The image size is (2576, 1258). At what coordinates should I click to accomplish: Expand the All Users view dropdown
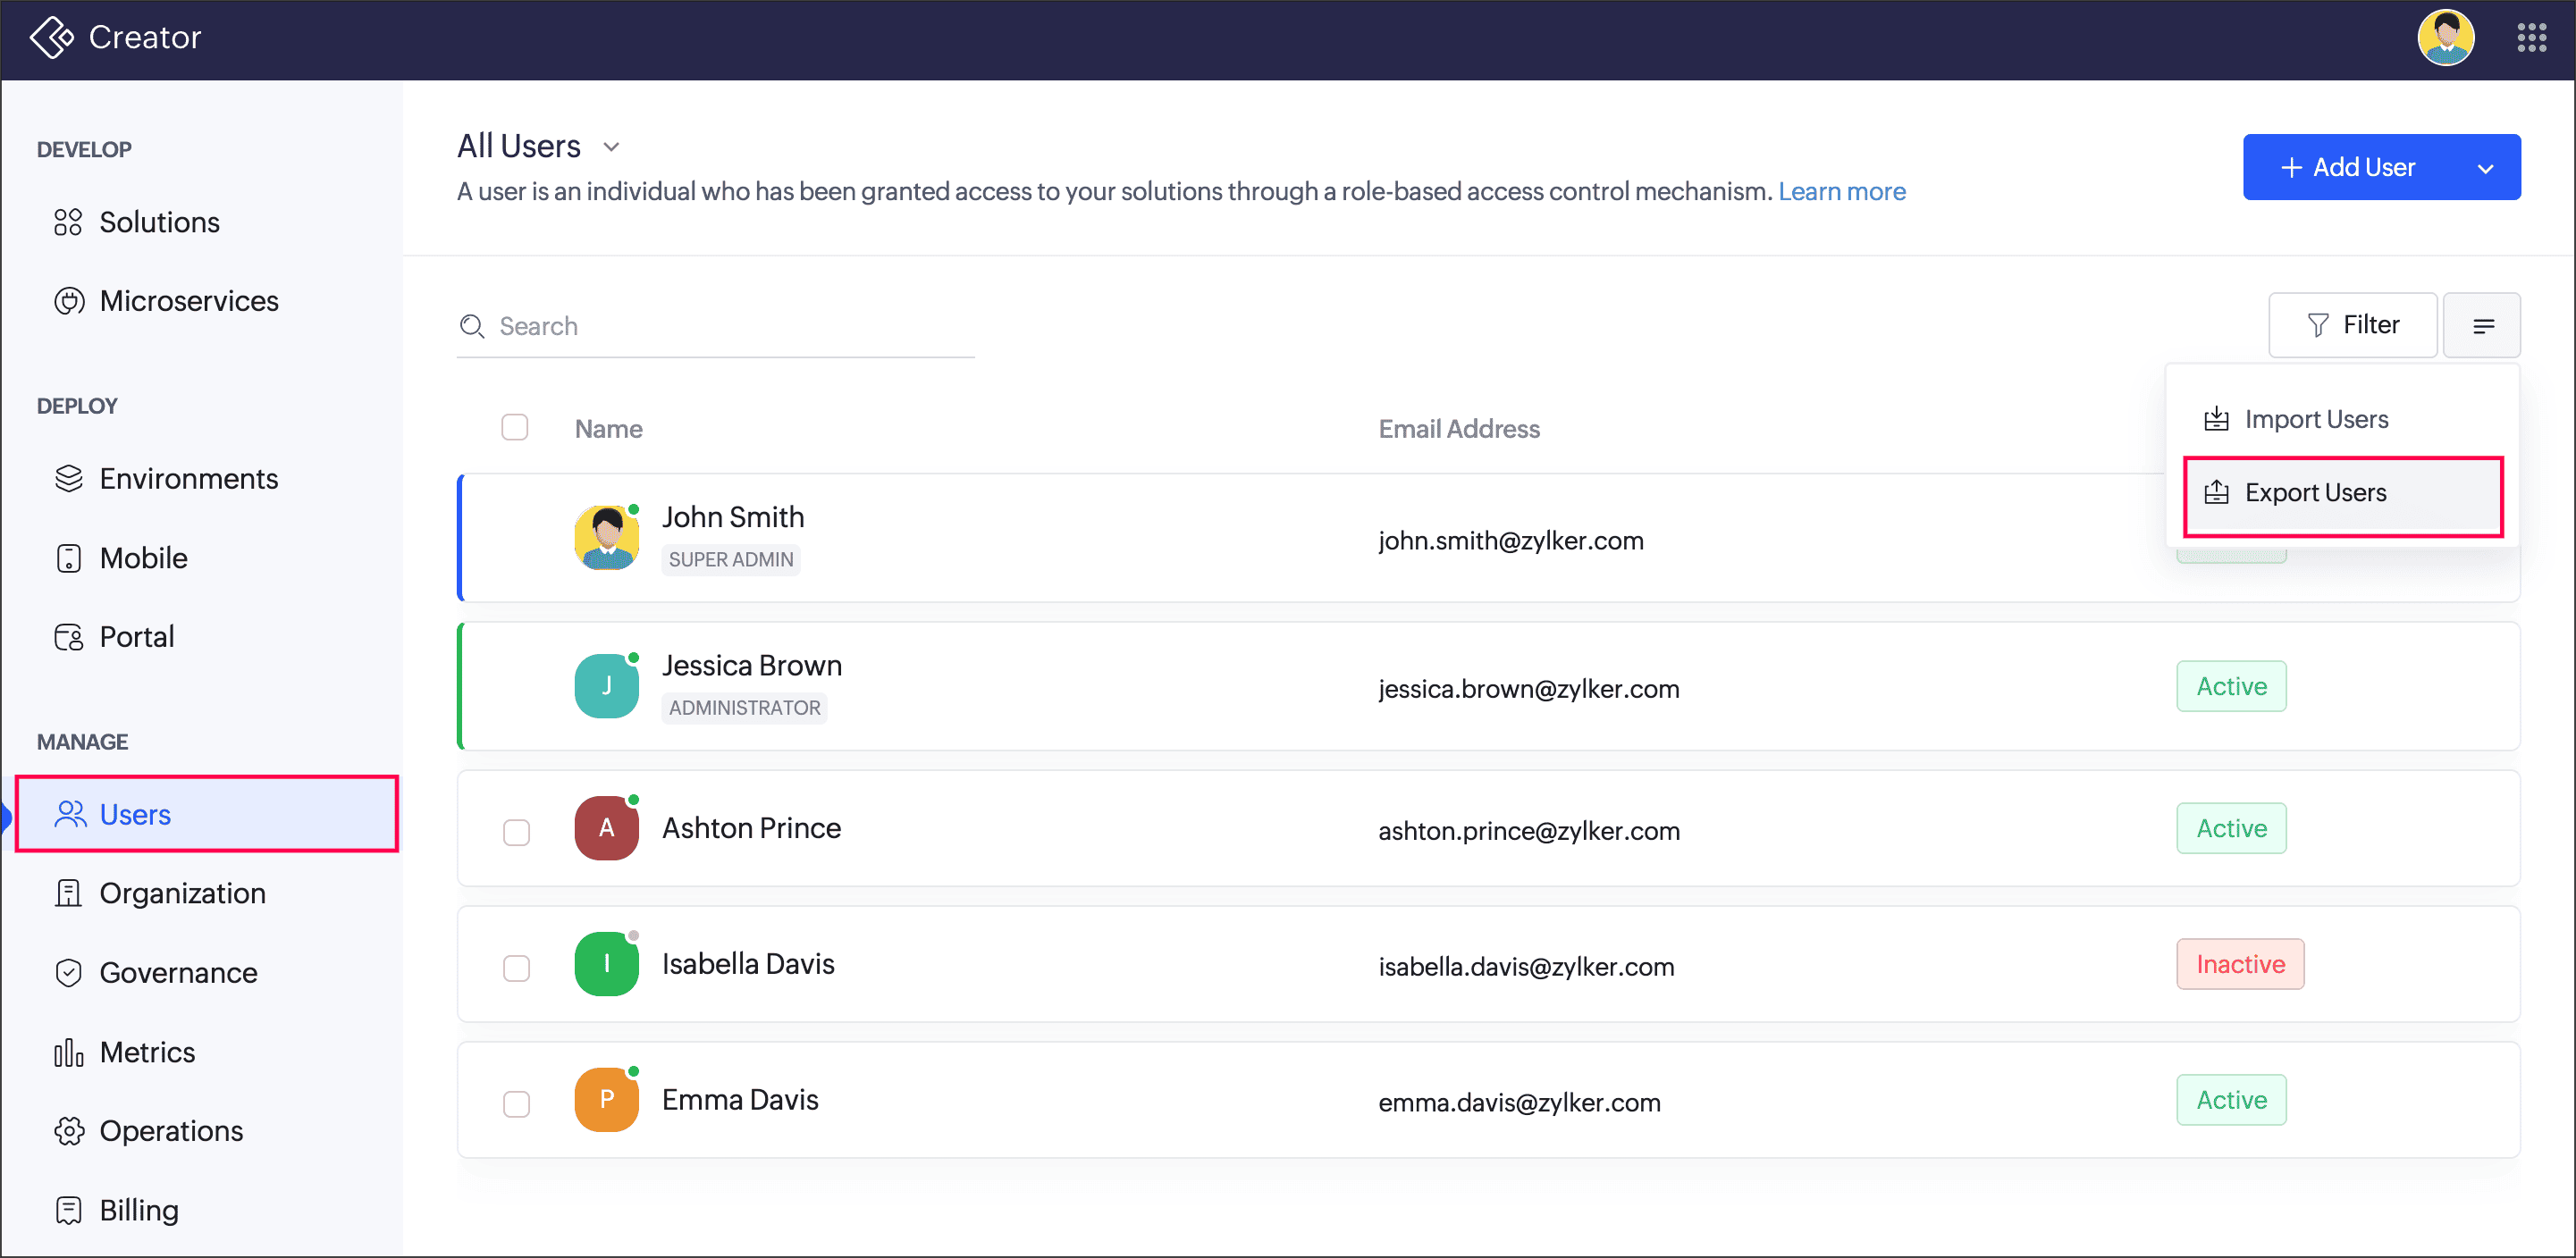pyautogui.click(x=611, y=147)
